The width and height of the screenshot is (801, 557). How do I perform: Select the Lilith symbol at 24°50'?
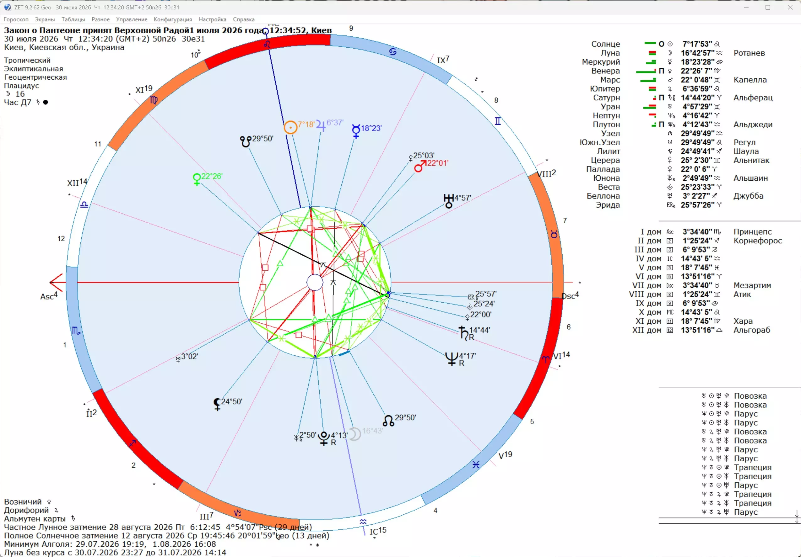coord(217,404)
